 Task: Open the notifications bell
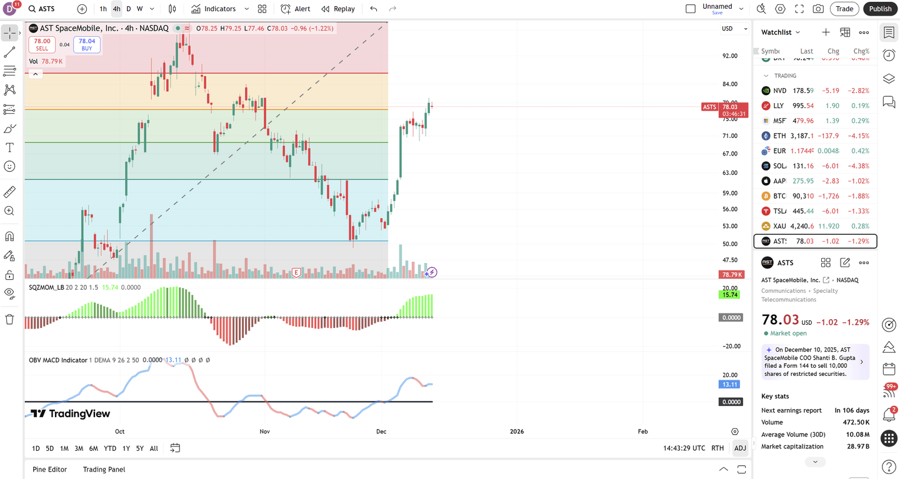pos(889,414)
